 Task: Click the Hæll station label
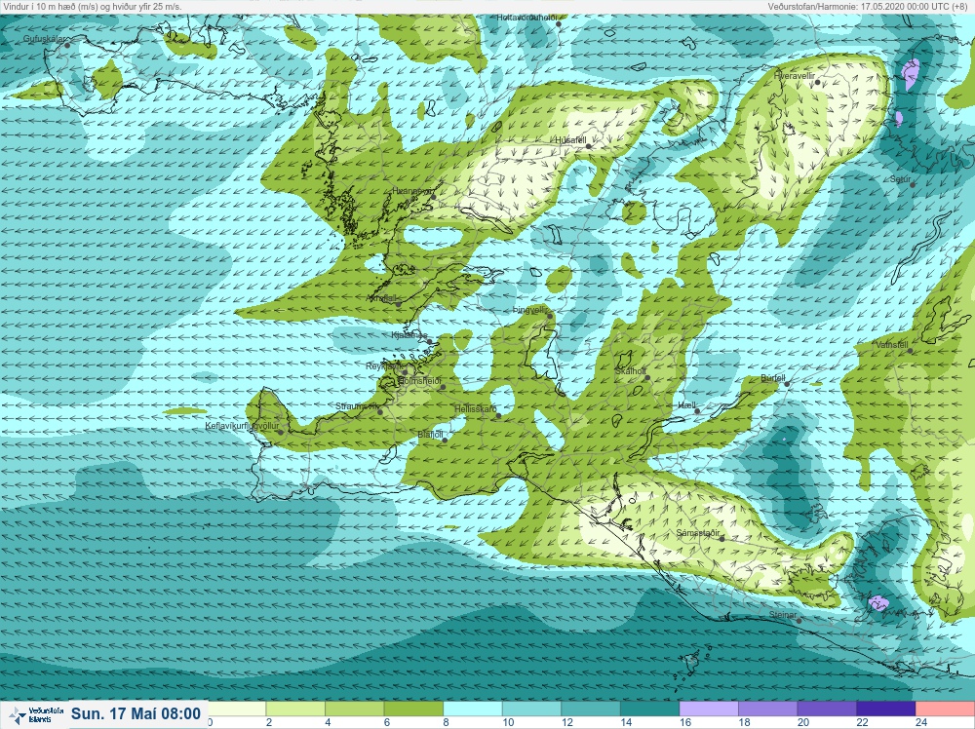click(686, 405)
